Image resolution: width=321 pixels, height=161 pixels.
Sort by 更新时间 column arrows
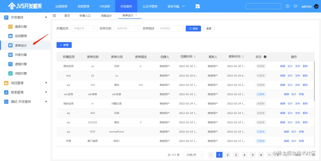(243, 57)
